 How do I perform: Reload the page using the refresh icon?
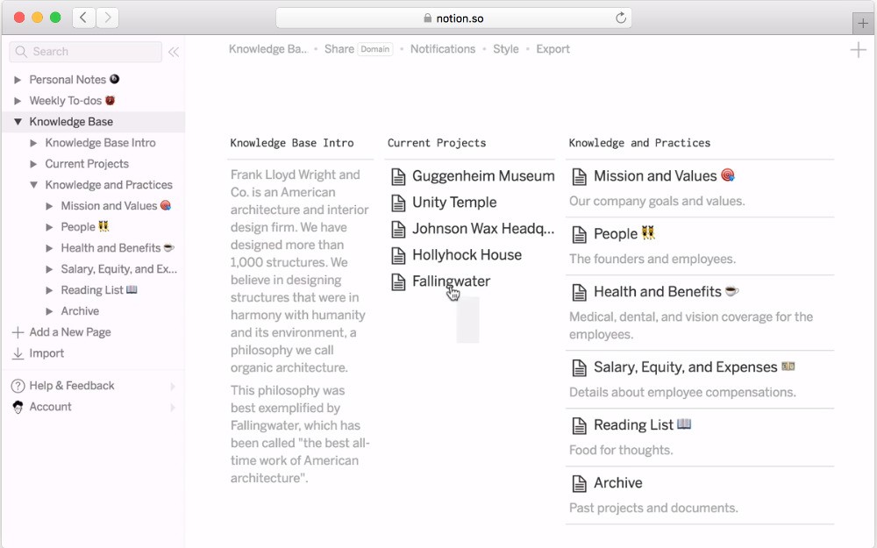click(x=621, y=18)
